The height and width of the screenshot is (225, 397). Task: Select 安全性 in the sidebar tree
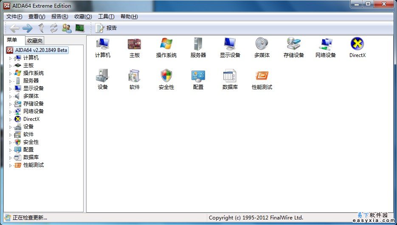click(31, 142)
